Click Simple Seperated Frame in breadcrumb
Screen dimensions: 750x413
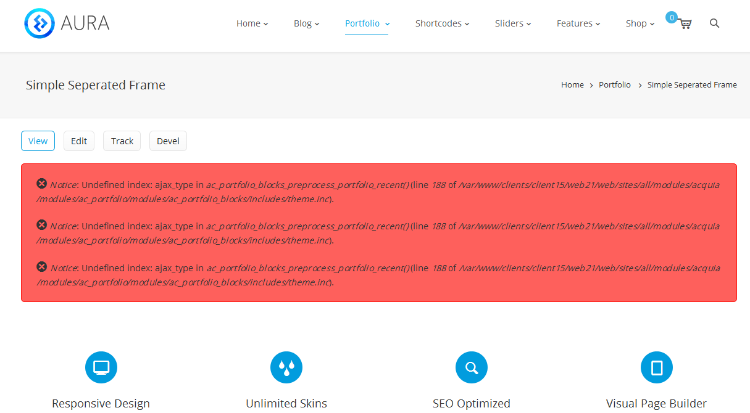pyautogui.click(x=692, y=85)
